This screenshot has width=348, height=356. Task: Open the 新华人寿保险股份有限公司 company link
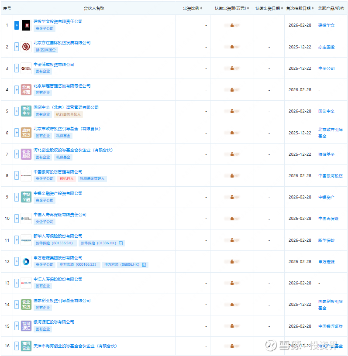point(58,236)
